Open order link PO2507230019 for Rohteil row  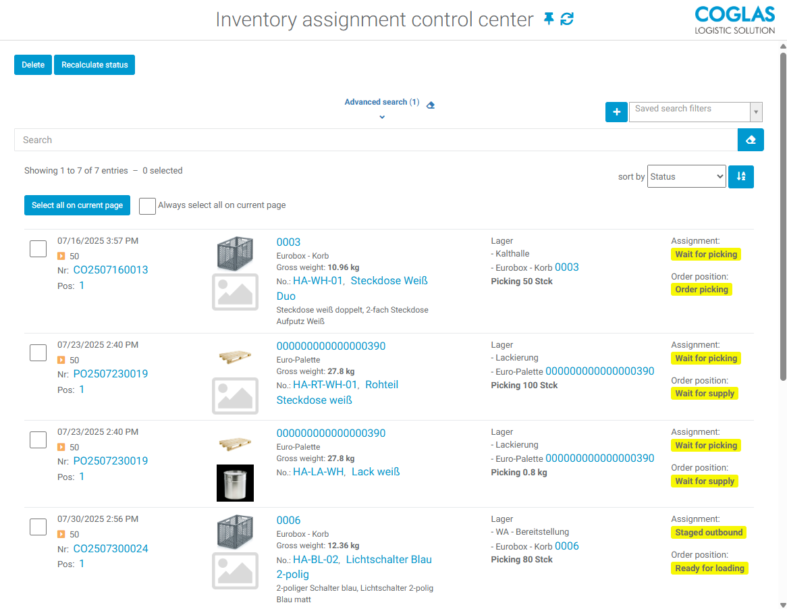[111, 374]
